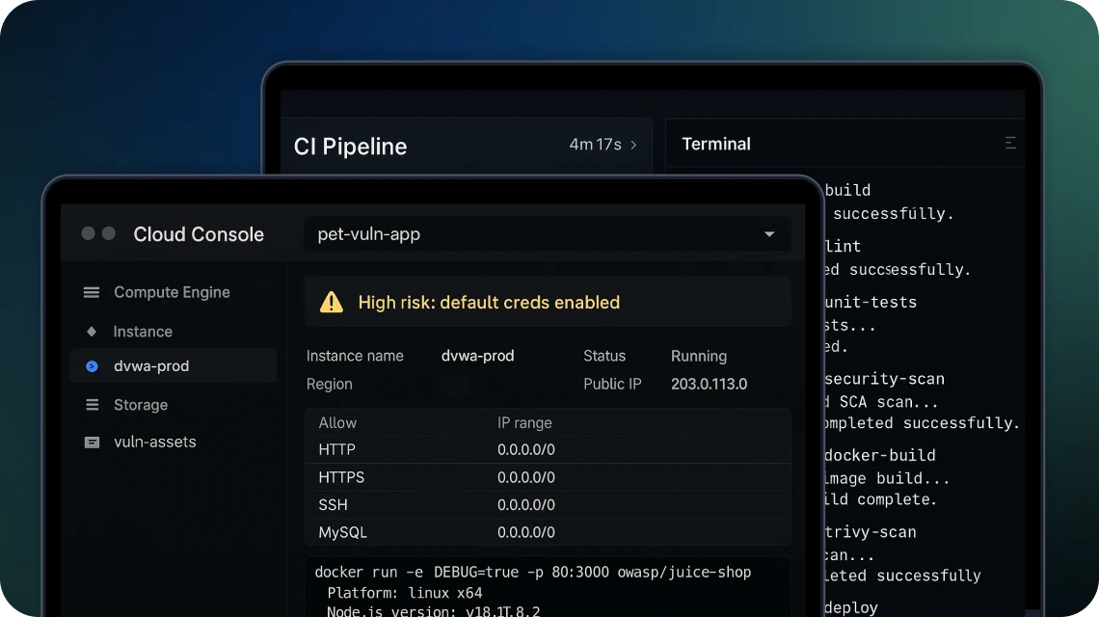Expand the CI Pipeline chevron arrow
The image size is (1099, 617).
(633, 146)
